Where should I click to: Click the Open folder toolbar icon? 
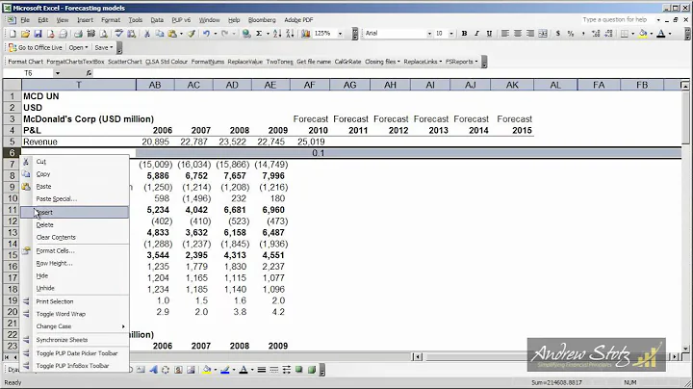click(x=25, y=34)
